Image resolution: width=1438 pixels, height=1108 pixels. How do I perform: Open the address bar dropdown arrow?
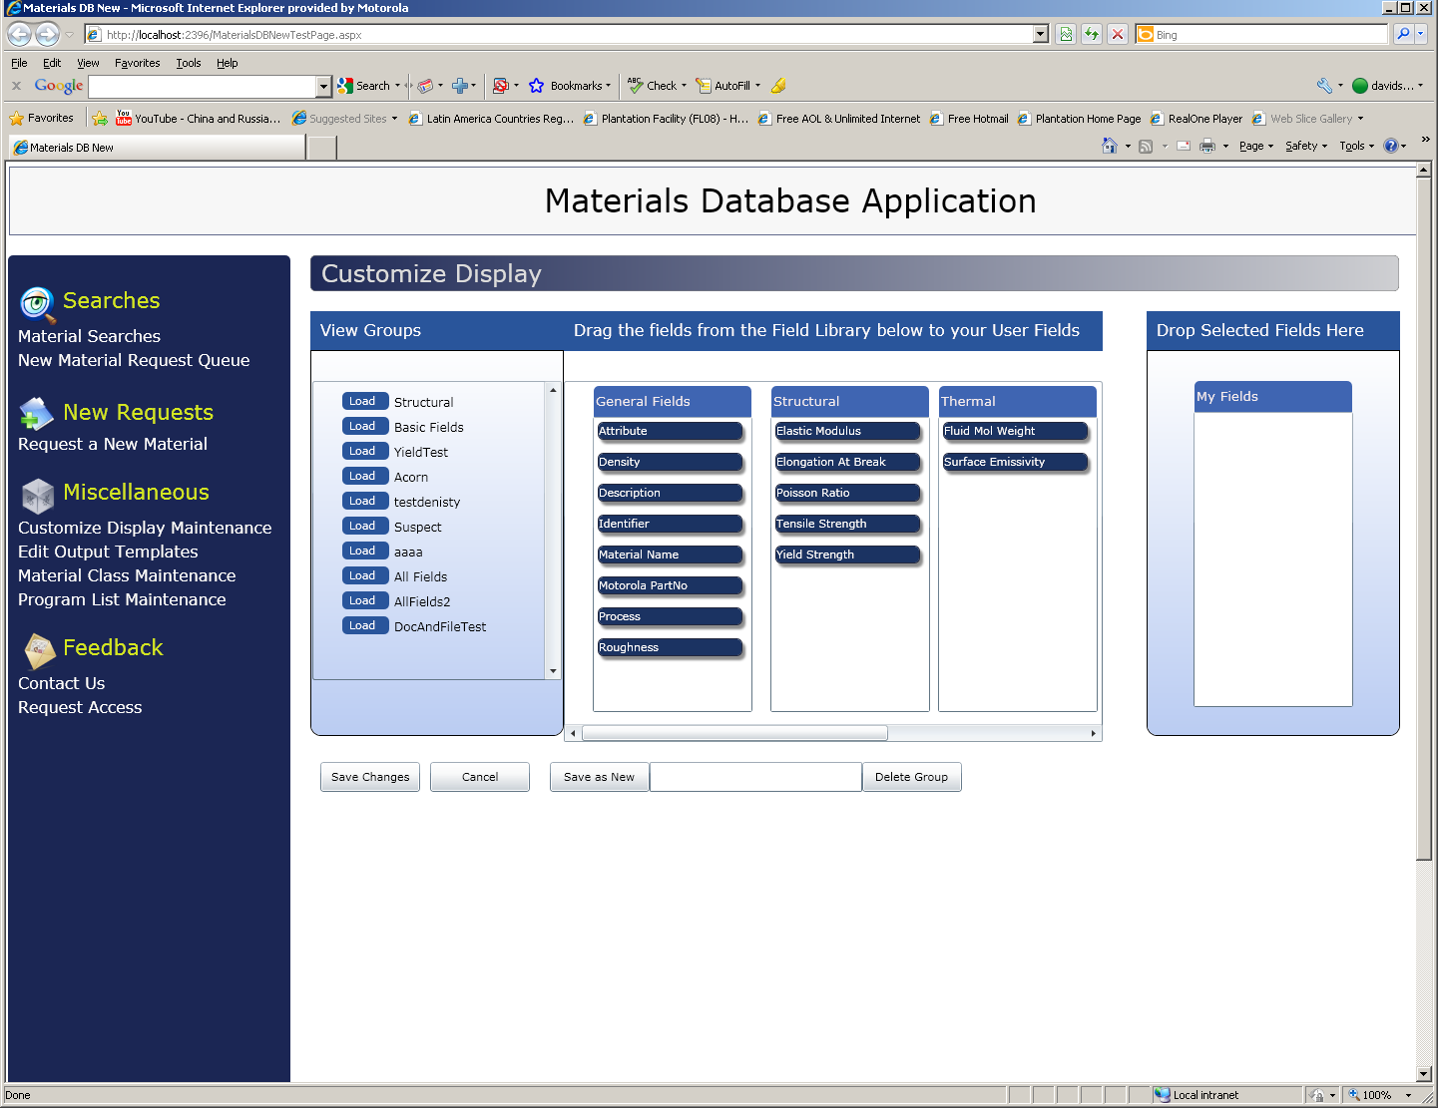[1041, 34]
